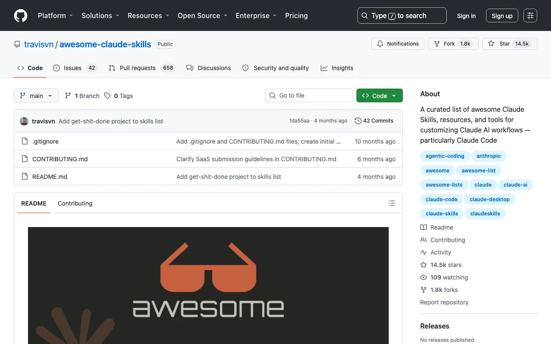Click travisvn avatar in commit row
Image resolution: width=551 pixels, height=344 pixels.
pos(24,121)
